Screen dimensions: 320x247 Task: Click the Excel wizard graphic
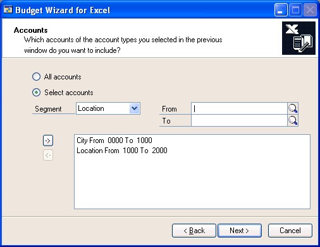pos(298,38)
